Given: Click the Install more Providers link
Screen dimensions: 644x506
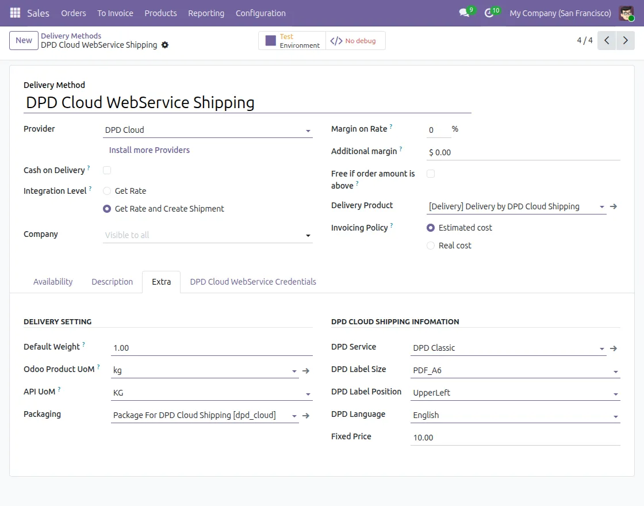Looking at the screenshot, I should (149, 150).
